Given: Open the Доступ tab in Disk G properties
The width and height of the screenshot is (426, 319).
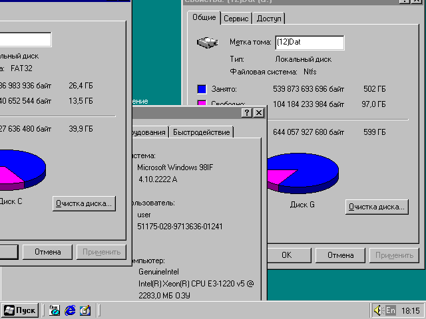Looking at the screenshot, I should [269, 19].
